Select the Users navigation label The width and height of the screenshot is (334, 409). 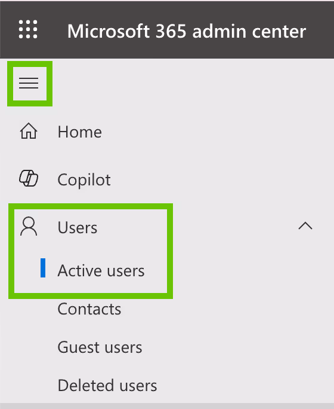click(x=78, y=227)
